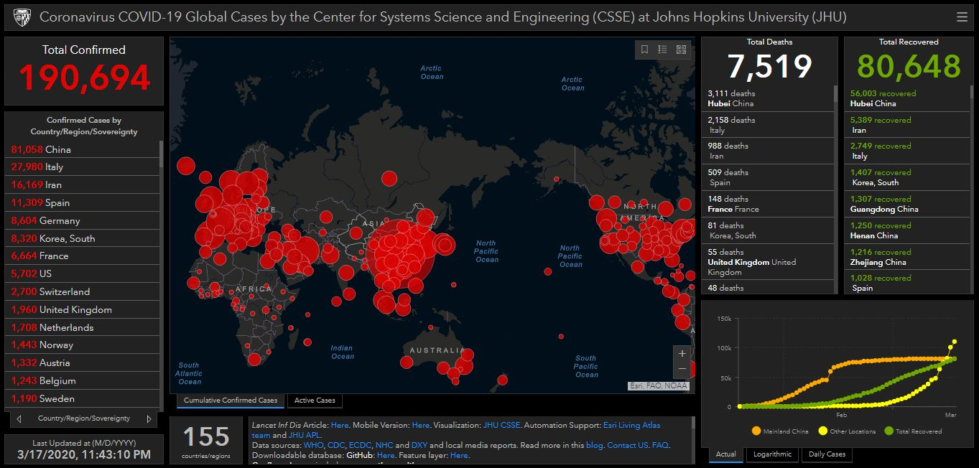Screen dimensions: 979x468
Task: Open the bookmarks icon on the map
Action: click(644, 50)
